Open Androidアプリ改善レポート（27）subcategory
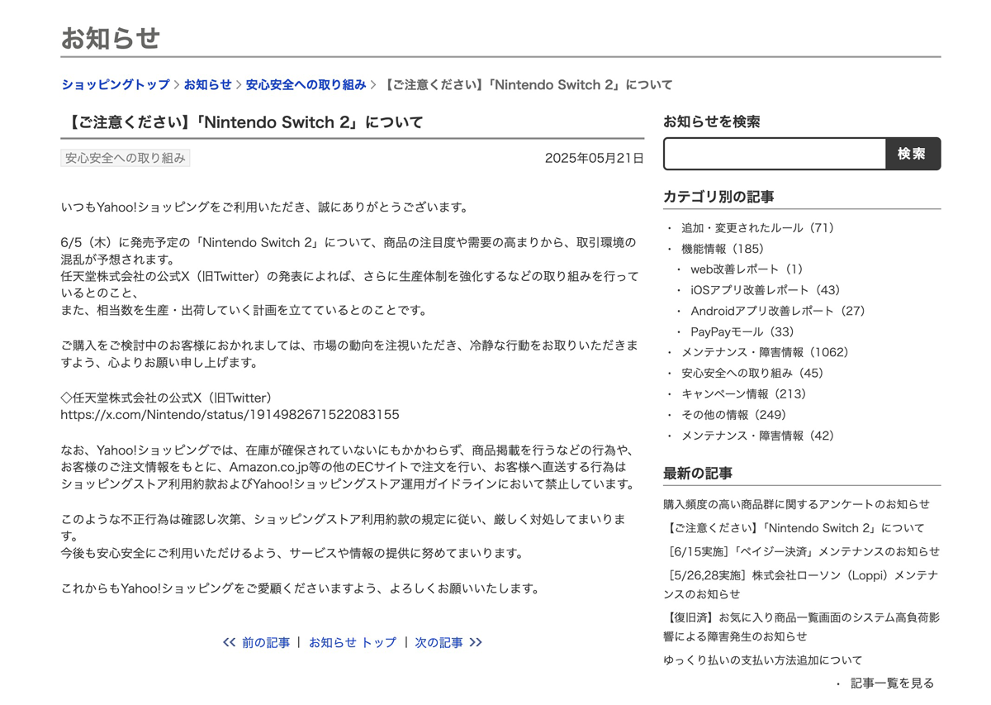 click(x=777, y=311)
